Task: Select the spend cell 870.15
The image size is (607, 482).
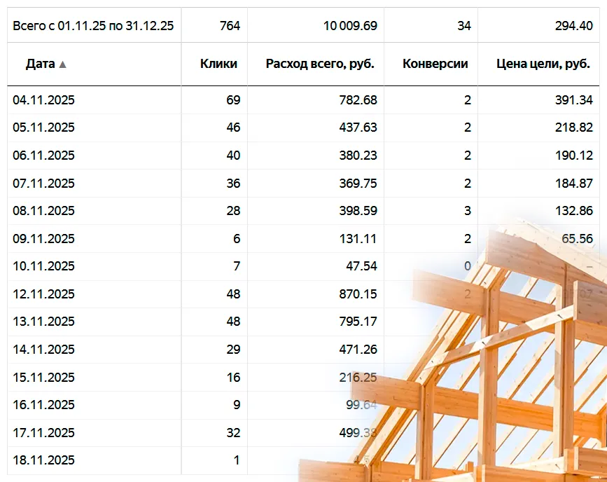Action: click(x=358, y=294)
